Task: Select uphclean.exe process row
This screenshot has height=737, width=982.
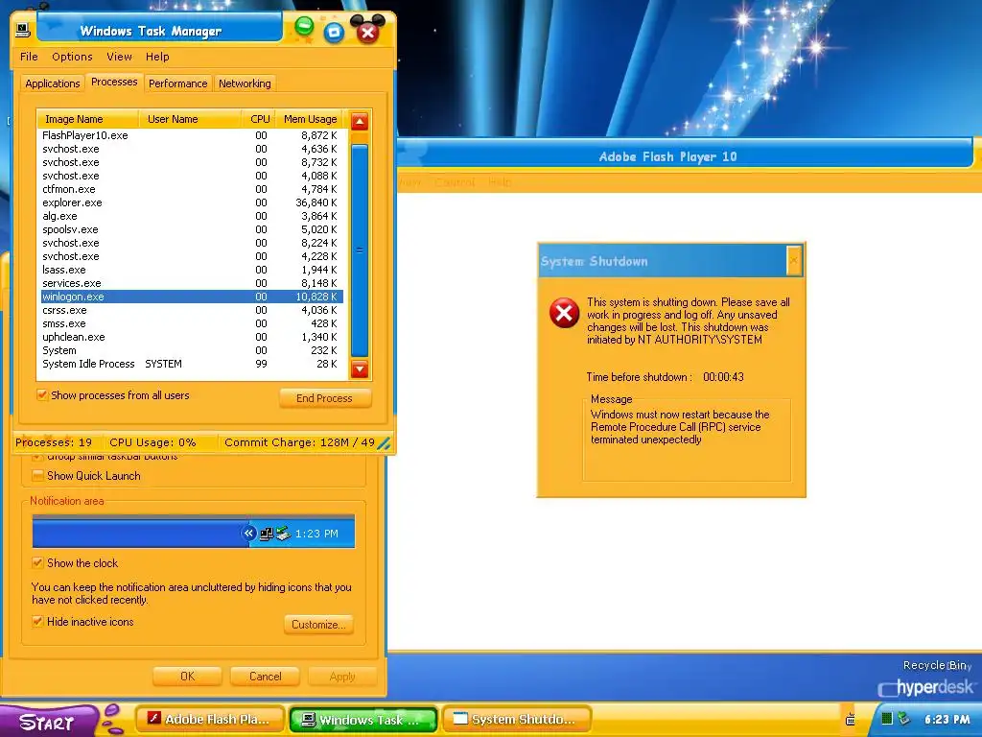Action: coord(191,337)
